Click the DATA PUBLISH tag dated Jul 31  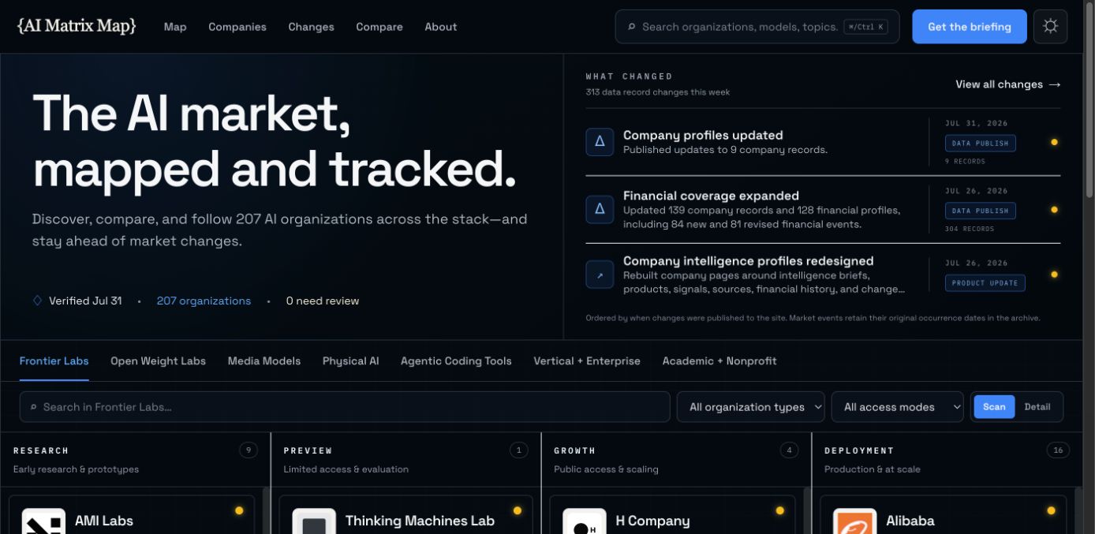981,144
